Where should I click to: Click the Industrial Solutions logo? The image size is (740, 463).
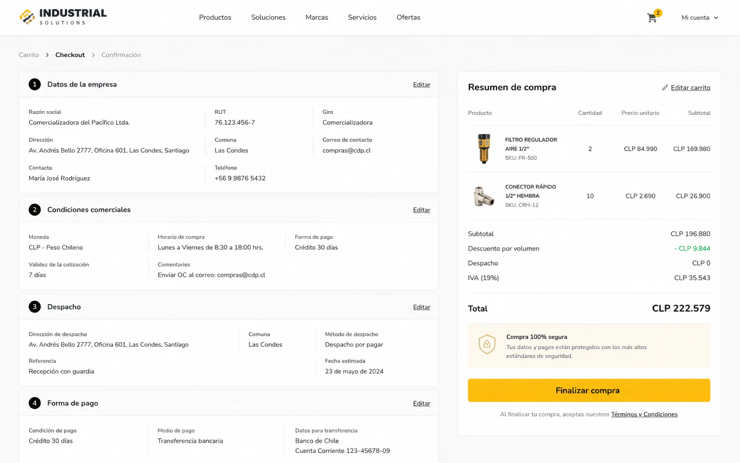(x=63, y=17)
